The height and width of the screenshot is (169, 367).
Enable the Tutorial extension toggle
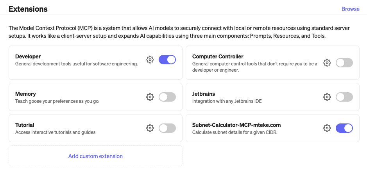pyautogui.click(x=167, y=128)
